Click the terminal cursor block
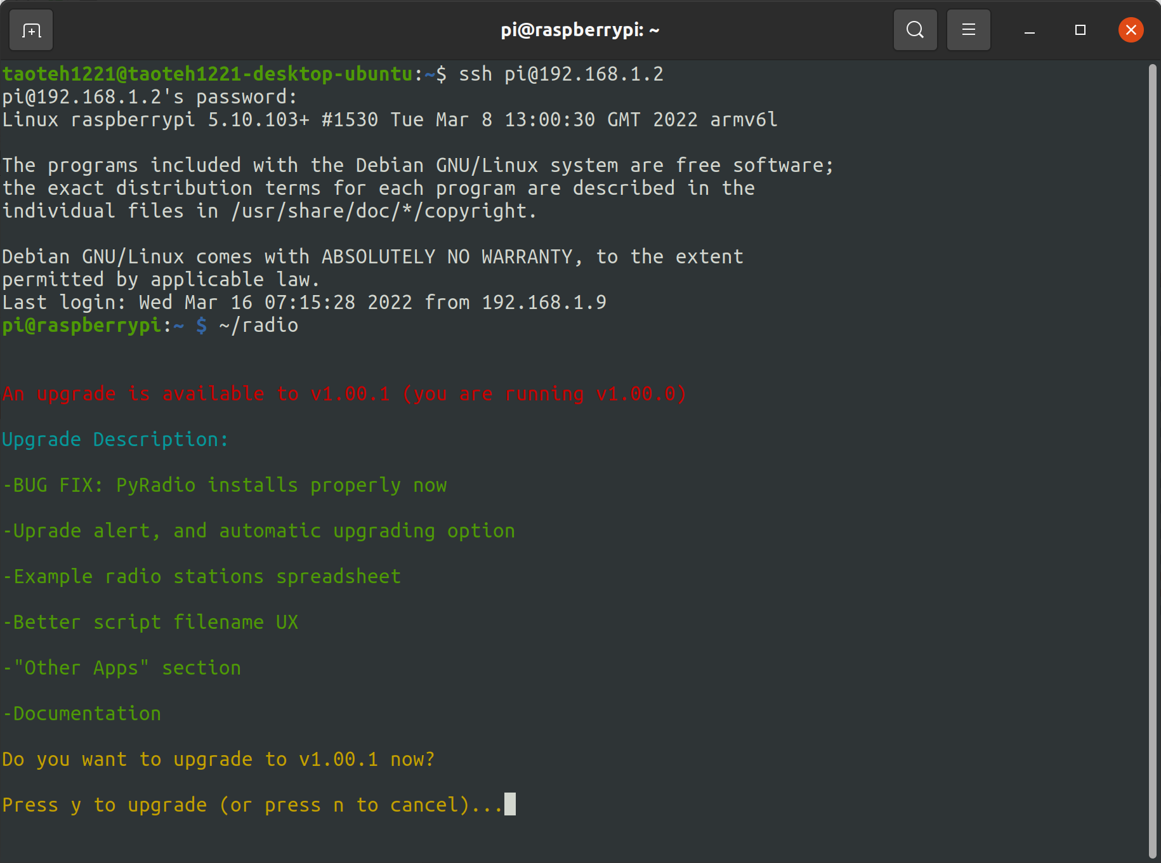This screenshot has height=863, width=1161. pyautogui.click(x=510, y=804)
